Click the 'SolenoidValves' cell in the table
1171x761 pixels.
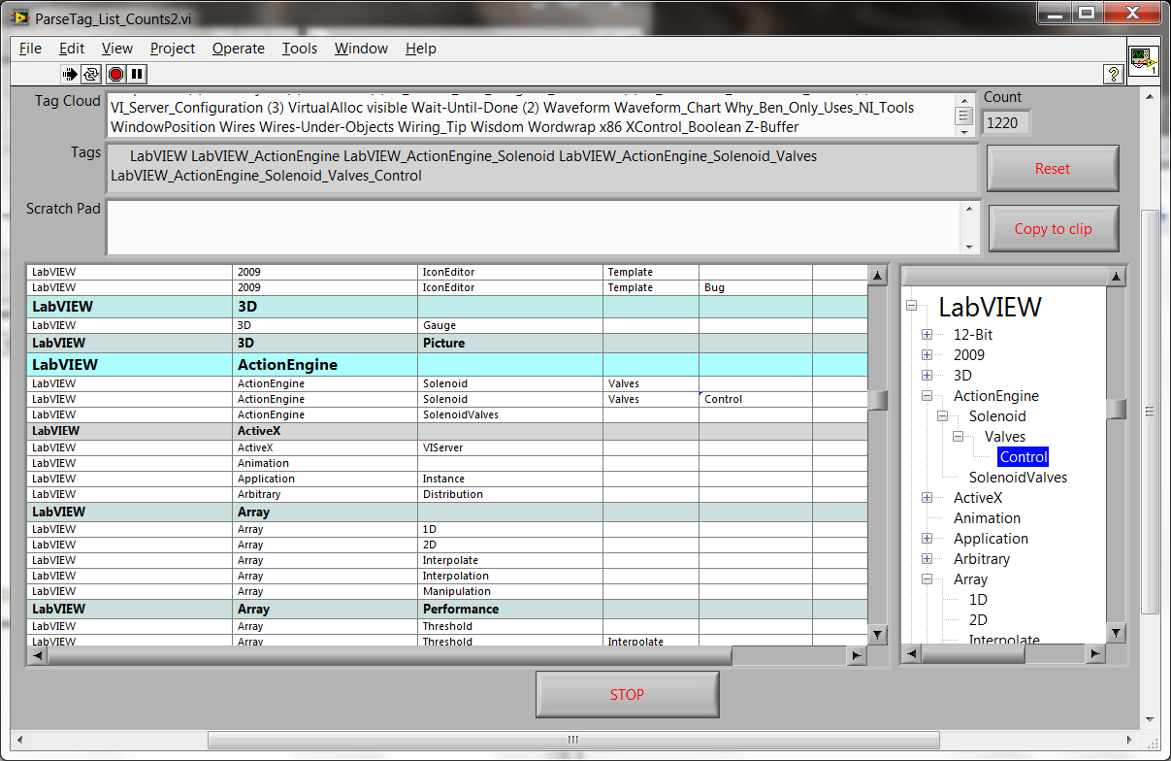point(510,414)
